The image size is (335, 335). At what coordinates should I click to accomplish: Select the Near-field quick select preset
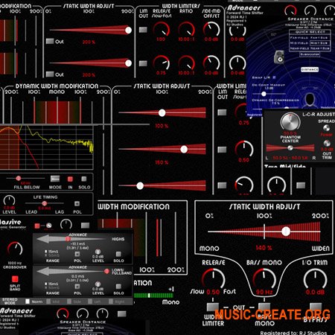299,48
